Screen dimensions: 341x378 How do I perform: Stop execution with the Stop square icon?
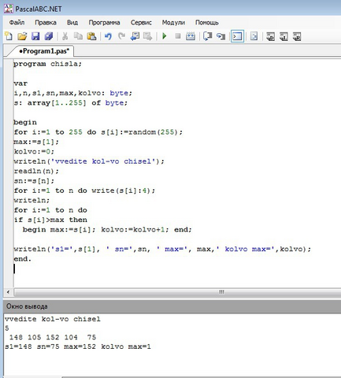(x=178, y=36)
